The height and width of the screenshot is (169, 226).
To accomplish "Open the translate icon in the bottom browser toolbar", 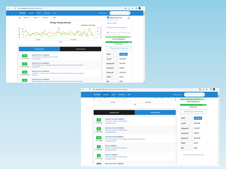I will 200,90.
